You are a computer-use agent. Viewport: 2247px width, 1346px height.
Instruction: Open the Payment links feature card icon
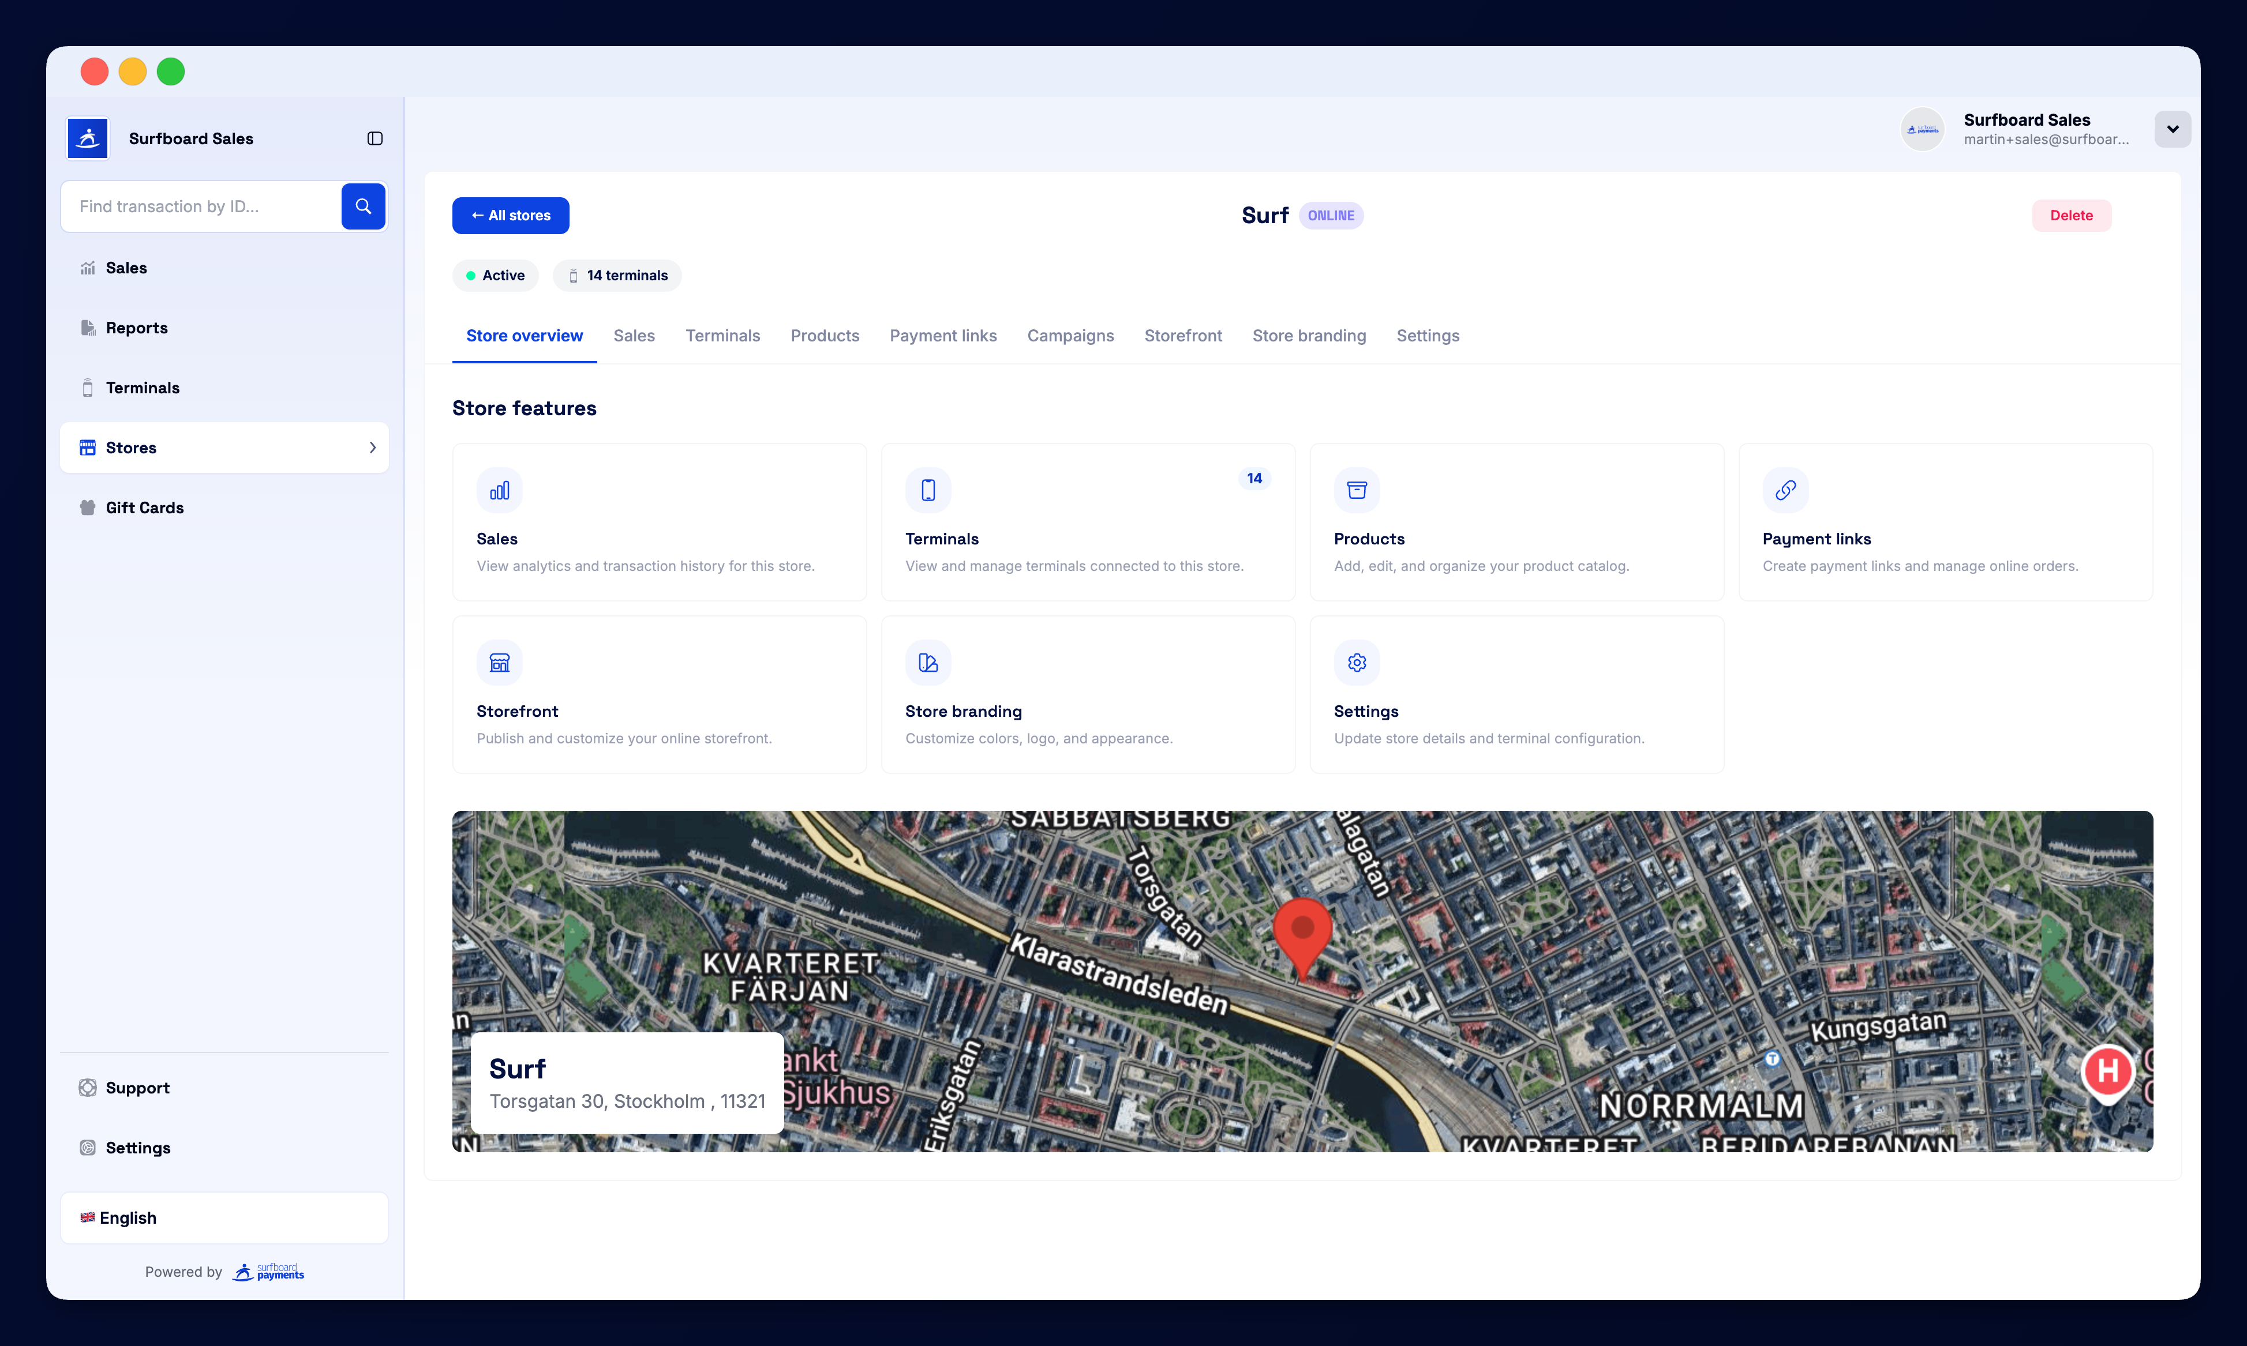tap(1784, 490)
